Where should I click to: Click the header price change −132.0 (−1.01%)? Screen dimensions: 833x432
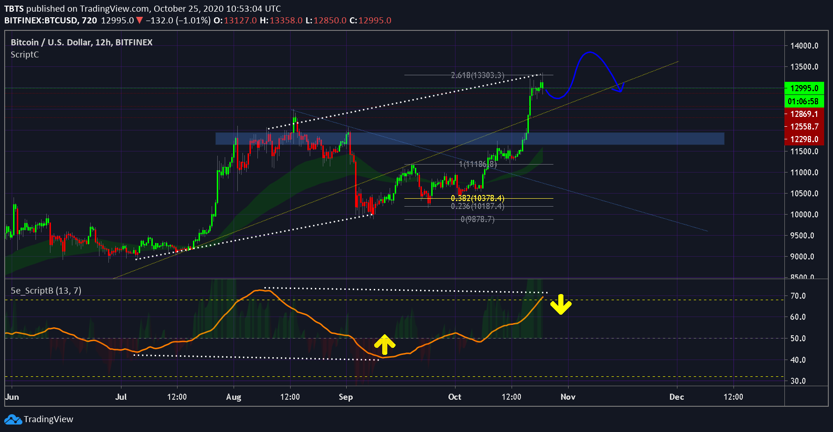tap(178, 21)
